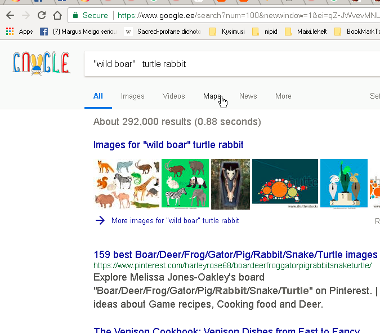Open the Kysimusi bookmarks folder
380x333 pixels.
227,32
